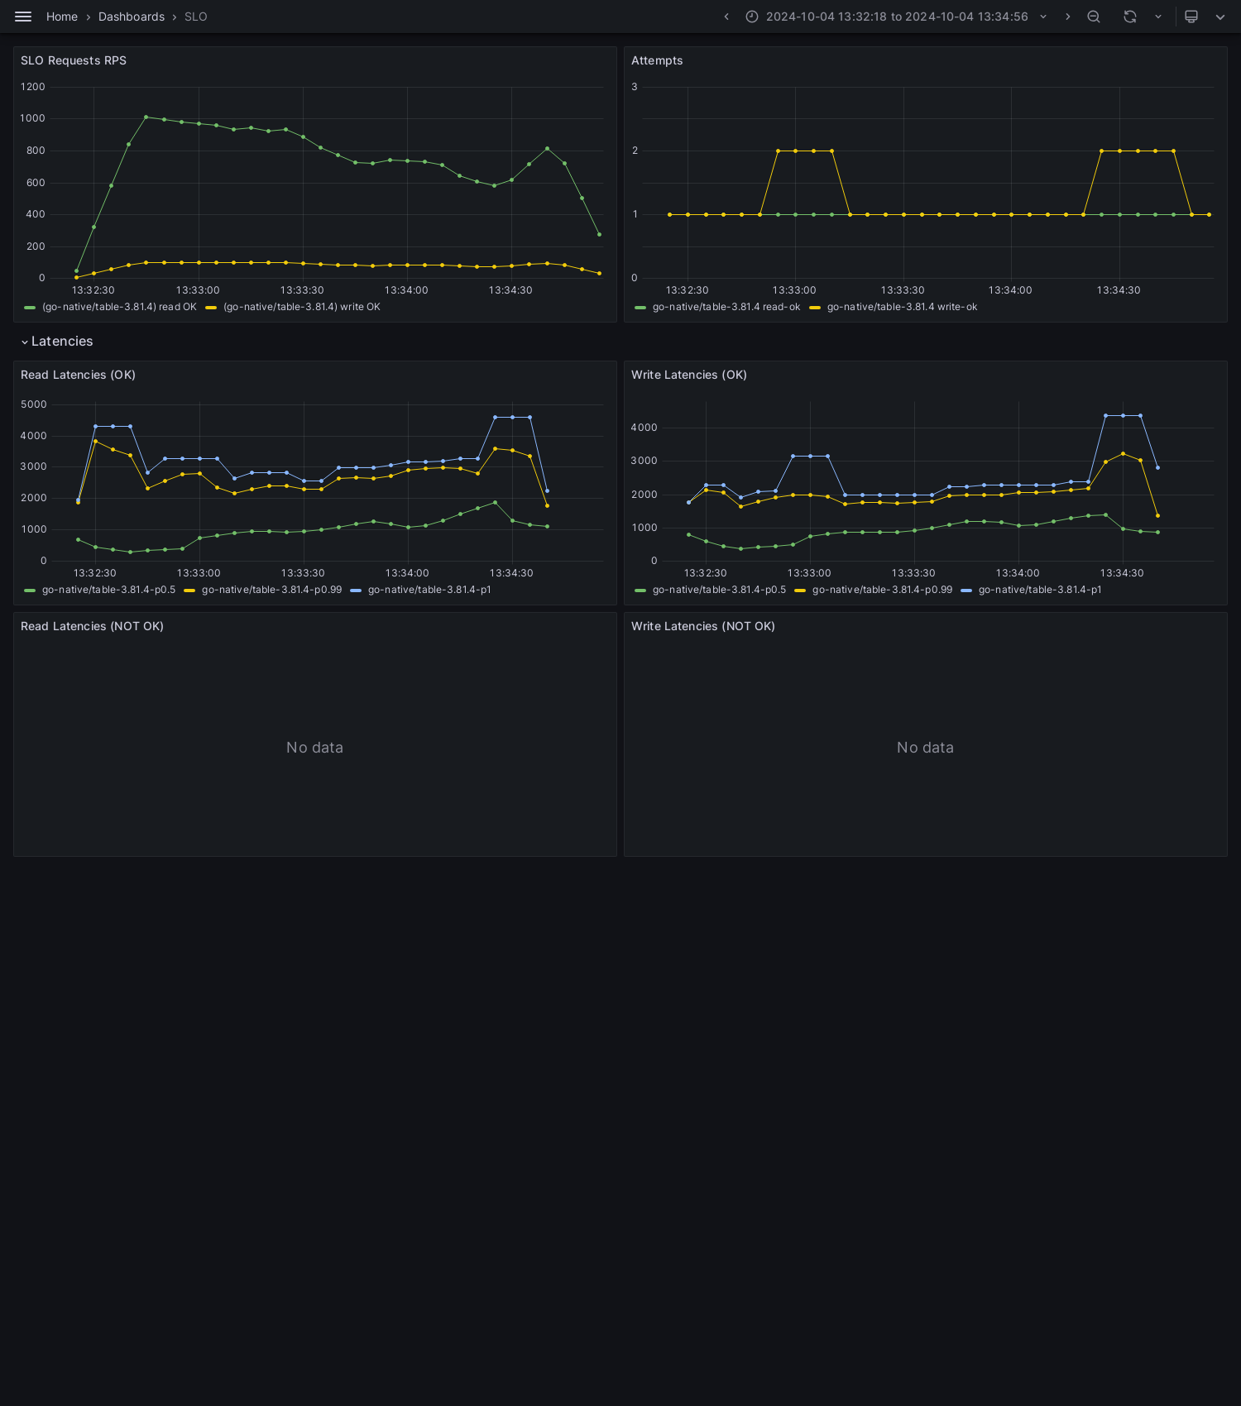Click 13:34:30 axis label in Attempts chart
Viewport: 1241px width, 1406px height.
(x=1119, y=290)
